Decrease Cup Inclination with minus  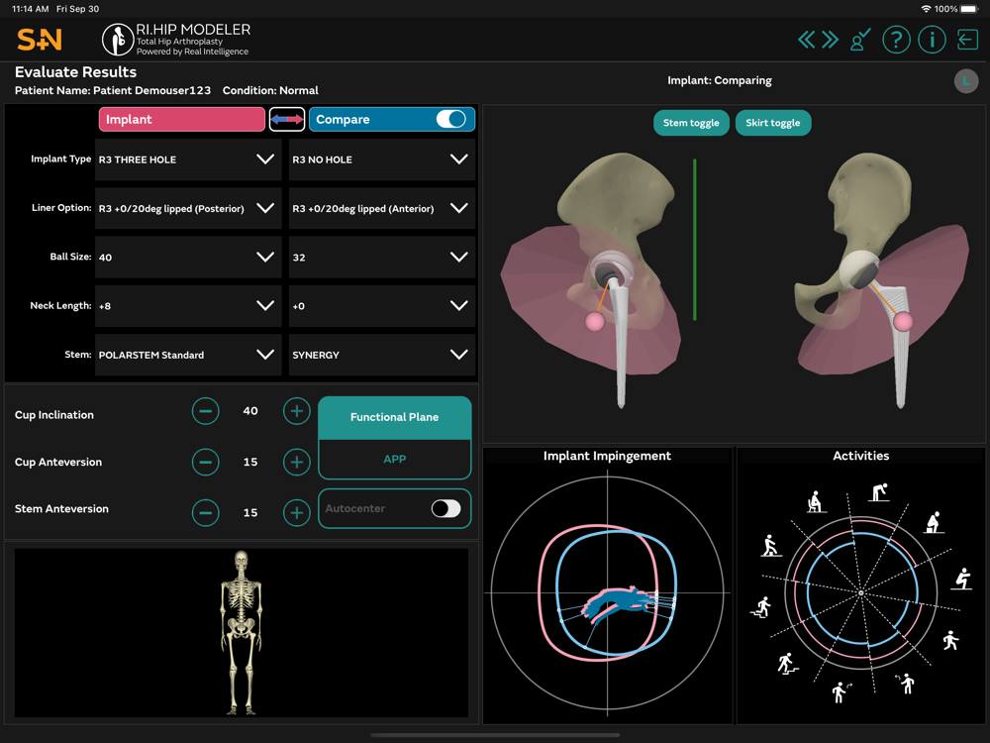pyautogui.click(x=205, y=411)
